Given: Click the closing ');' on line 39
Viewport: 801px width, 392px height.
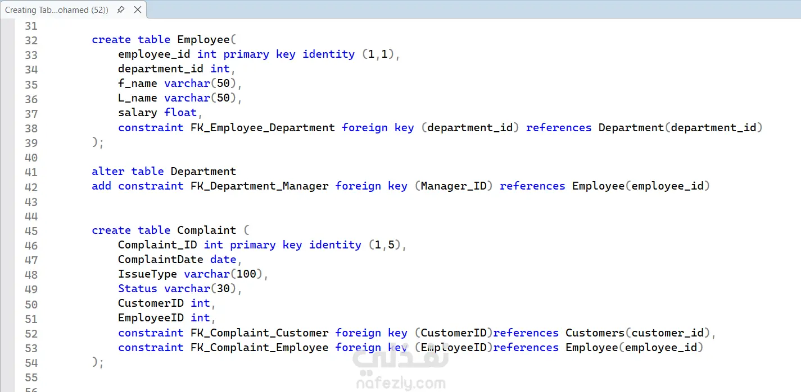Looking at the screenshot, I should (x=98, y=142).
